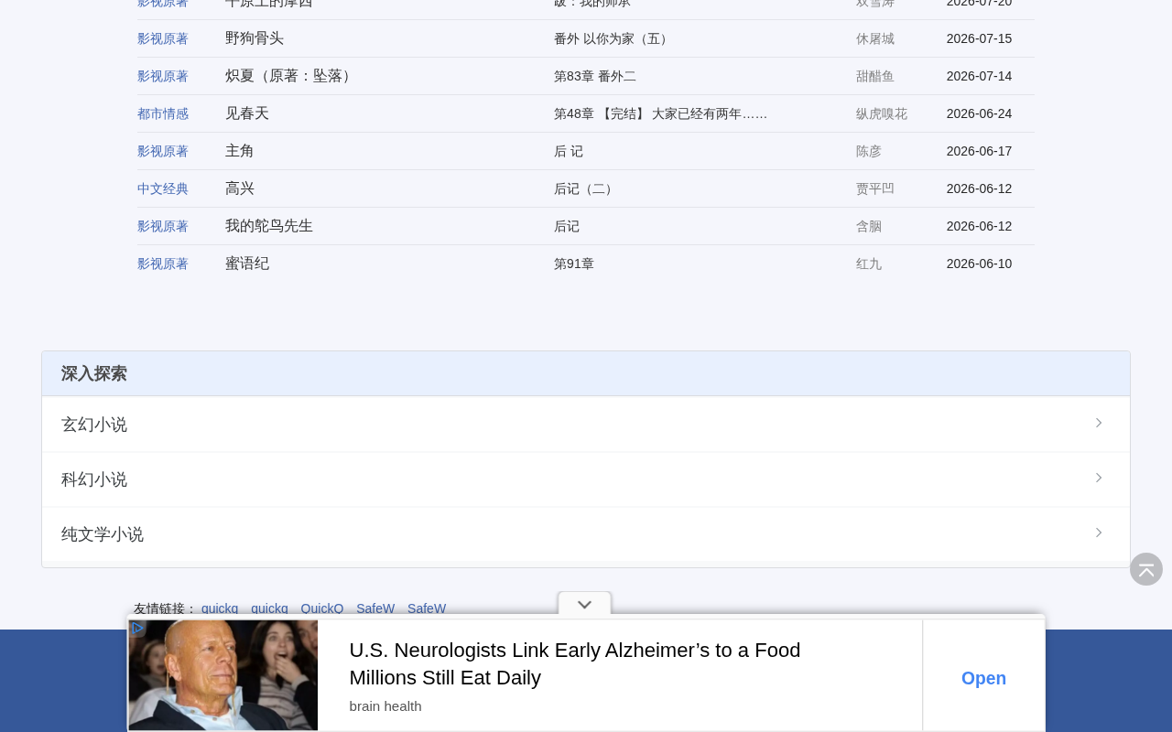Click the Open button on the ad

[x=983, y=678]
